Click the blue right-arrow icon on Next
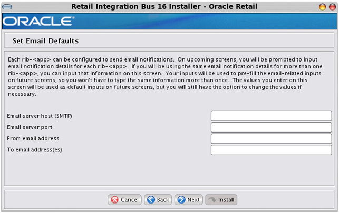339x213 pixels. [x=181, y=200]
